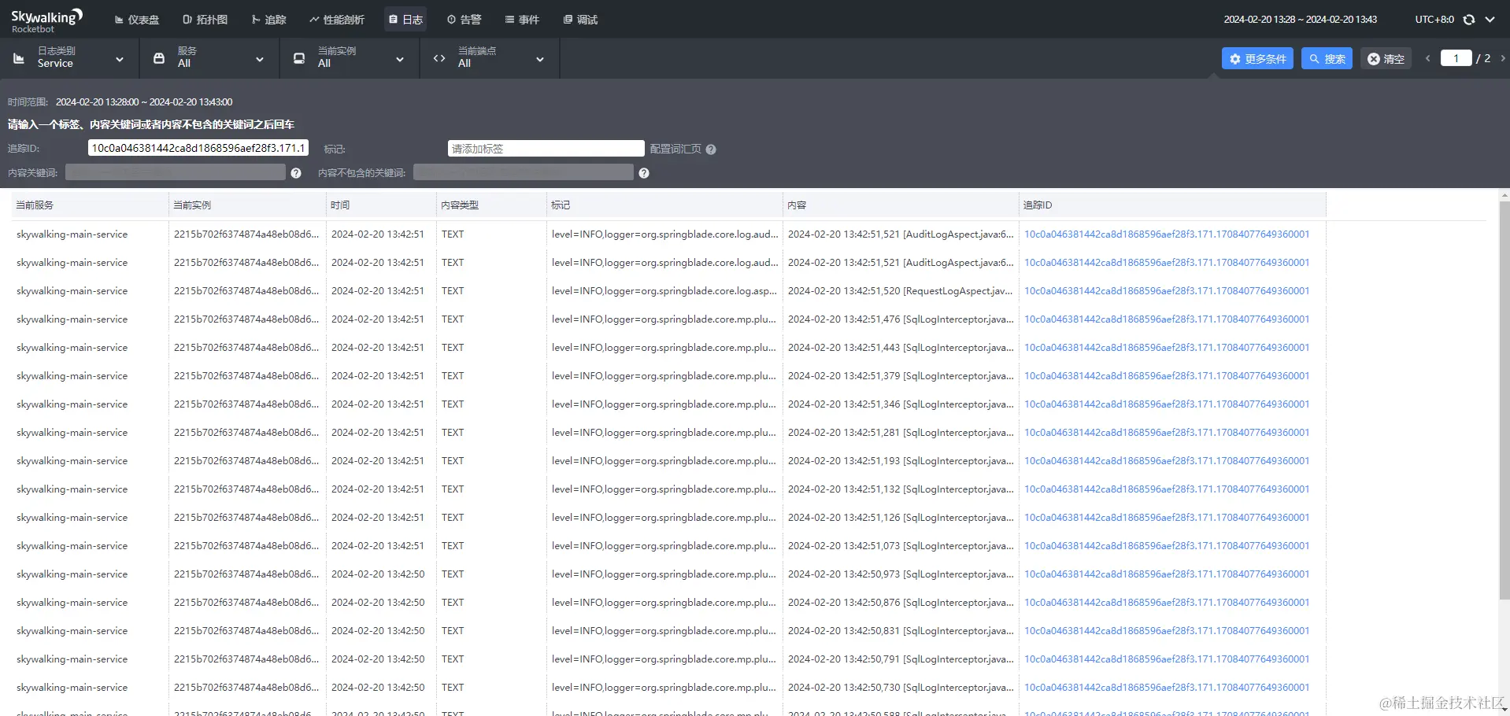This screenshot has height=716, width=1510.
Task: Go to the 追踪 trace tab
Action: [x=268, y=20]
